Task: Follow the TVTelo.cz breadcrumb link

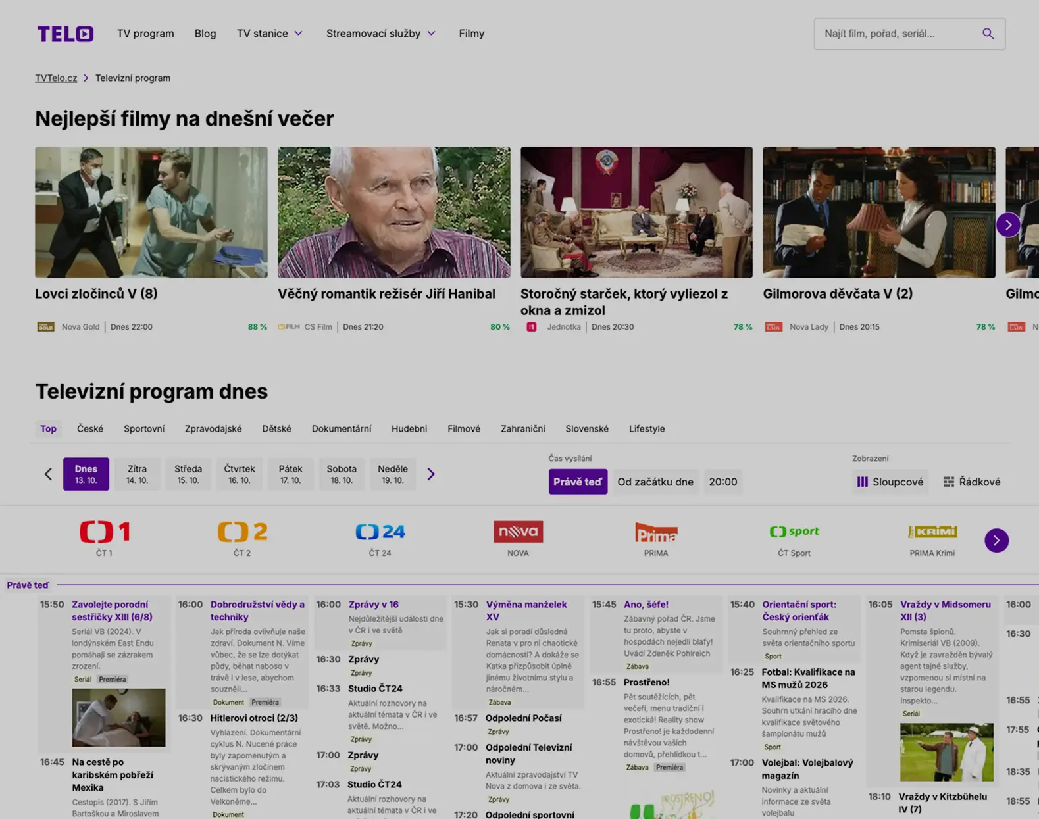Action: pos(56,78)
